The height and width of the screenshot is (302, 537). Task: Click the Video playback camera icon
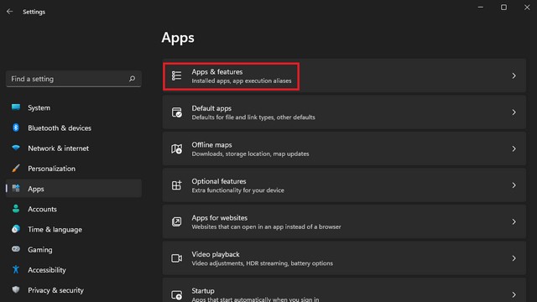pos(177,258)
